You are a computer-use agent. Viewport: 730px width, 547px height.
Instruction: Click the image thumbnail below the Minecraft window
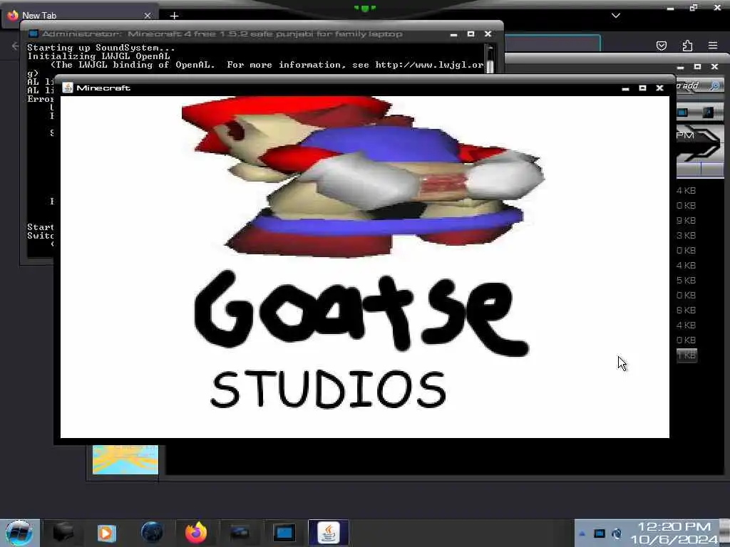click(x=125, y=459)
